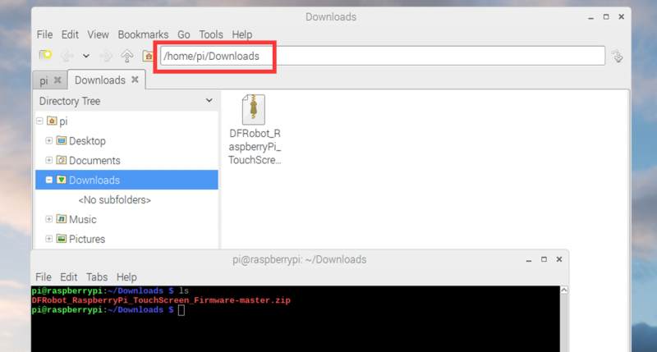Expand the Documents tree node

pos(49,160)
